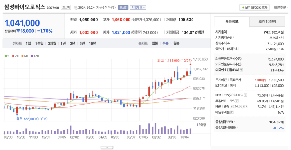
Task: Switch to 주봉 weekly candle chart
Action: [x=165, y=43]
